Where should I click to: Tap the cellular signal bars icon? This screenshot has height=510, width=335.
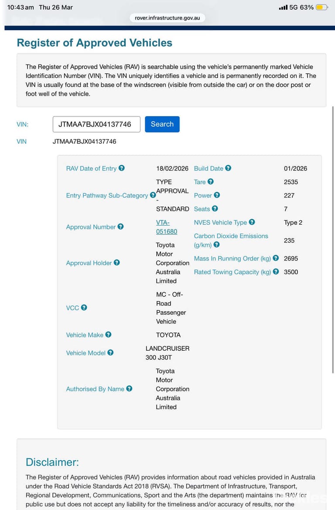point(283,7)
